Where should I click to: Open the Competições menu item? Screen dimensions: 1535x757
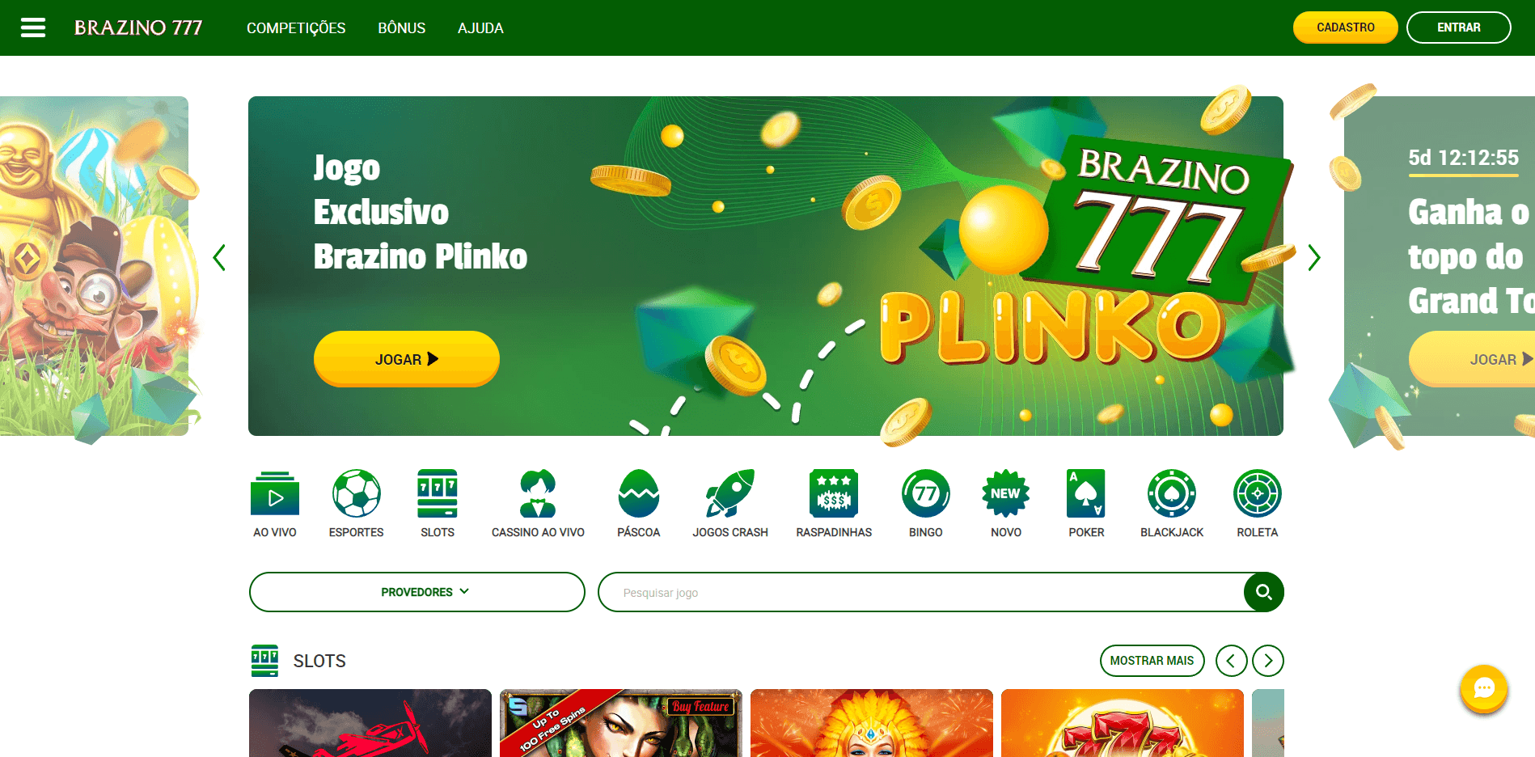point(296,28)
